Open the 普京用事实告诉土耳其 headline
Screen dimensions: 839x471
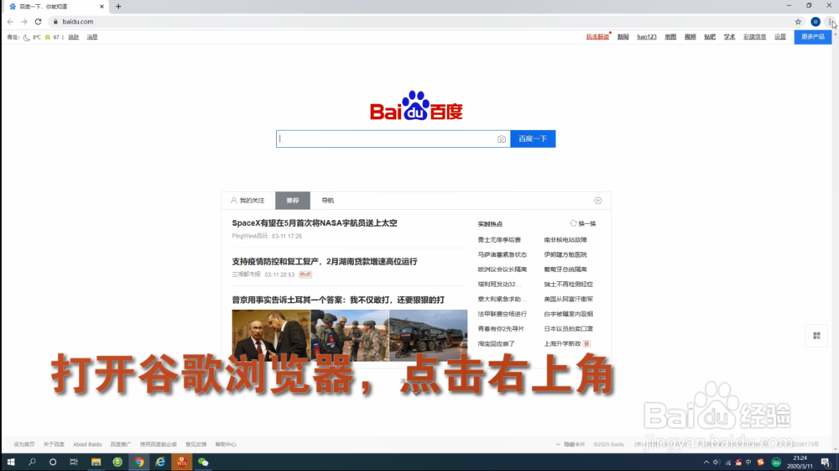pos(337,301)
